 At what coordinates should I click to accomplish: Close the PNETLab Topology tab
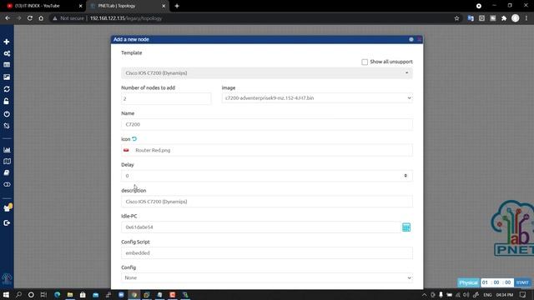[x=164, y=6]
